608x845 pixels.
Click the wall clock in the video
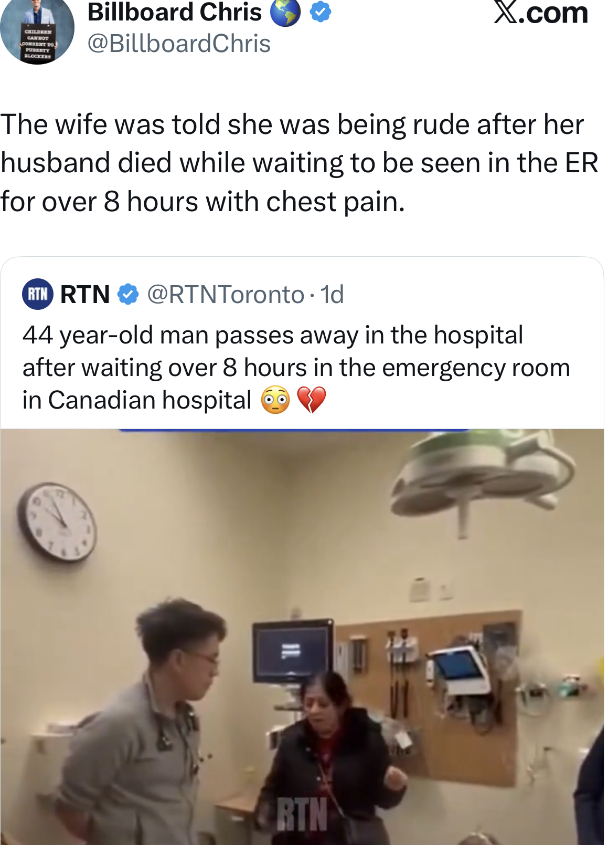[x=57, y=523]
